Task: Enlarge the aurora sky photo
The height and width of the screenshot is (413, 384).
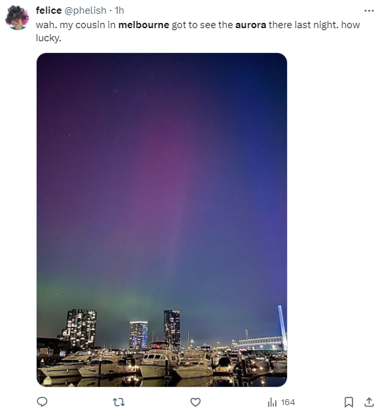Action: click(162, 220)
